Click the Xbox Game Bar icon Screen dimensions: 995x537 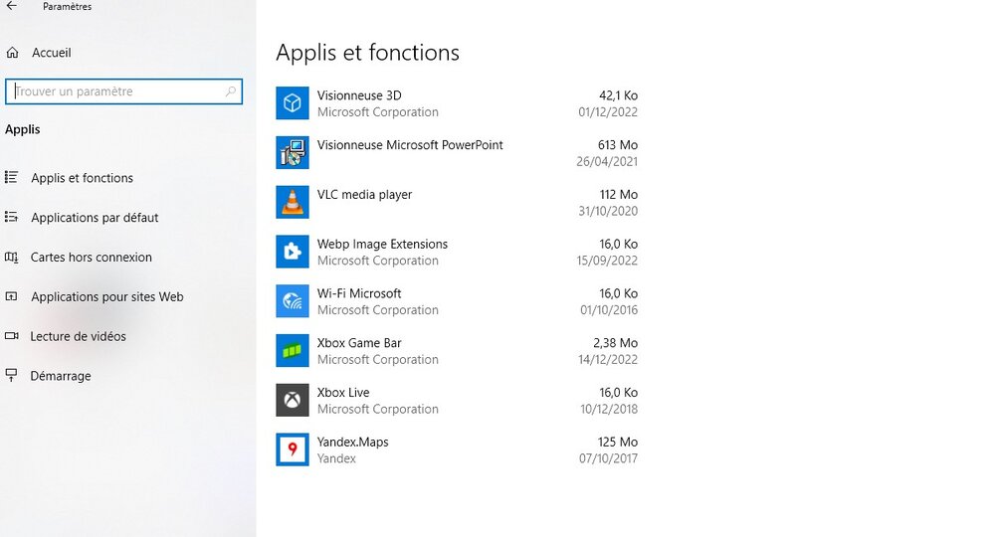[x=293, y=351]
